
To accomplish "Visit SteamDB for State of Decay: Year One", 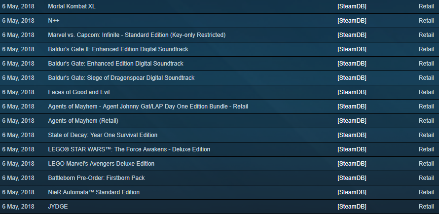I will coord(352,135).
